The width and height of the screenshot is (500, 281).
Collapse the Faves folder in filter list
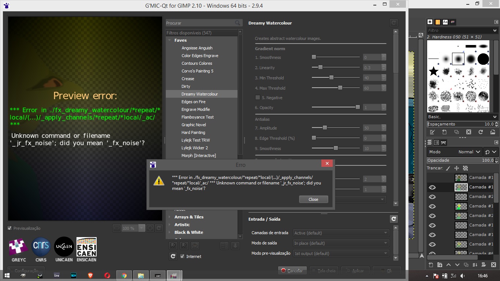[169, 40]
